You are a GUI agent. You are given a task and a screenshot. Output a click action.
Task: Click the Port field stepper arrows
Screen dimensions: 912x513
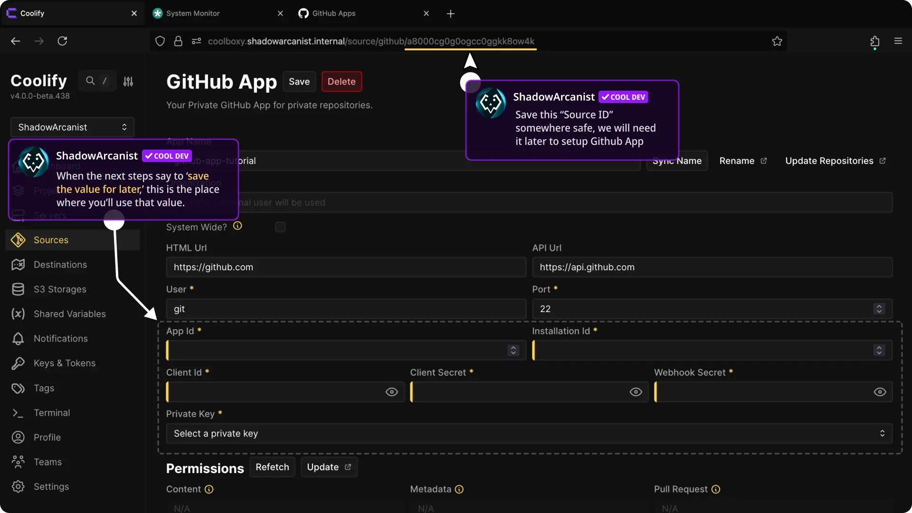(879, 309)
